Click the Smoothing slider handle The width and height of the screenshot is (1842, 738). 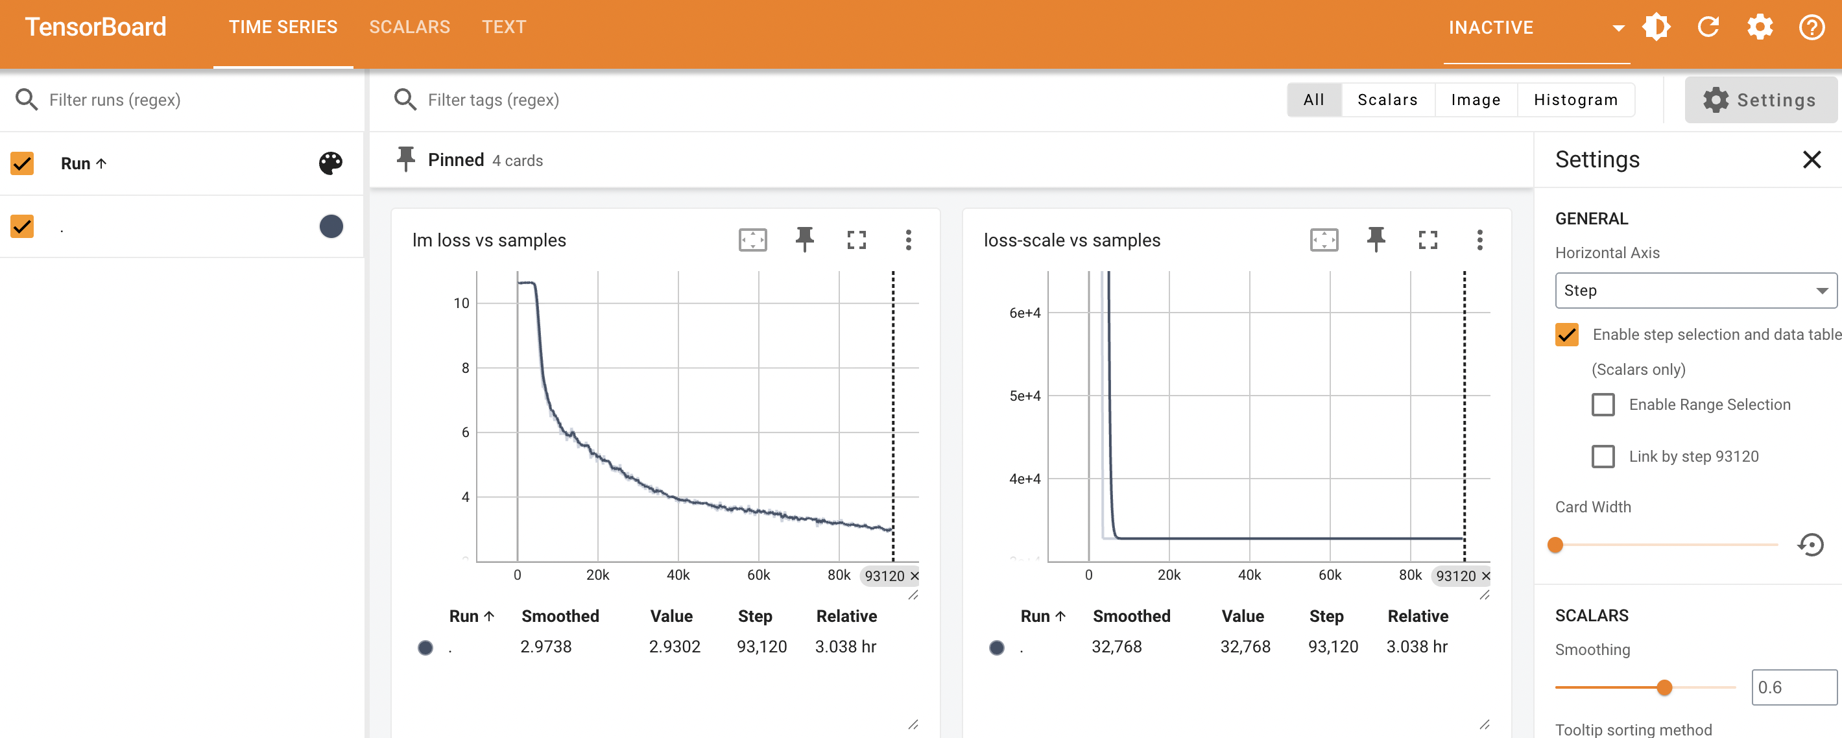(1664, 687)
